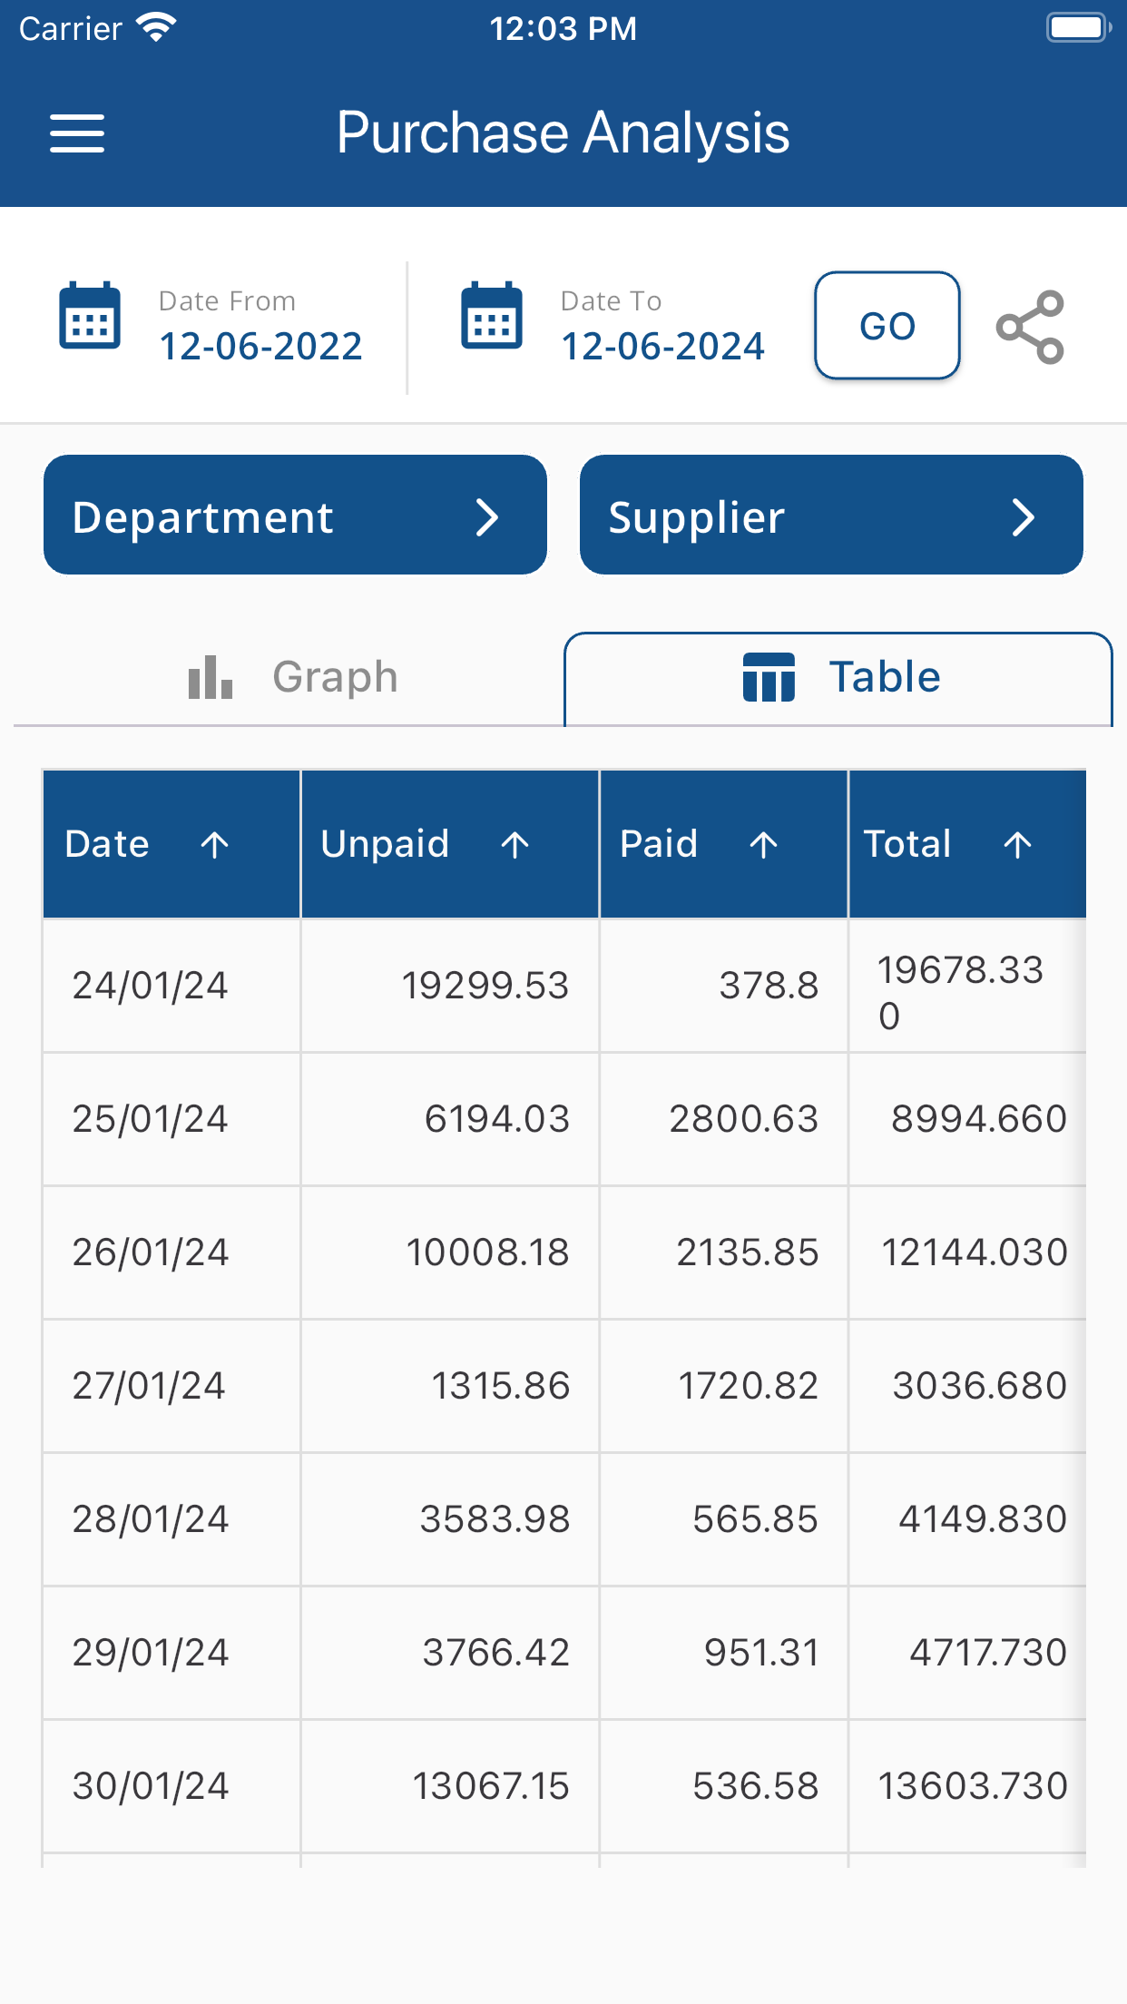The image size is (1127, 2004).
Task: Click the Paid value 951.31
Action: (761, 1653)
